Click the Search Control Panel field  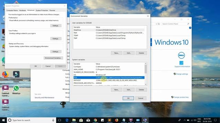point(175,24)
